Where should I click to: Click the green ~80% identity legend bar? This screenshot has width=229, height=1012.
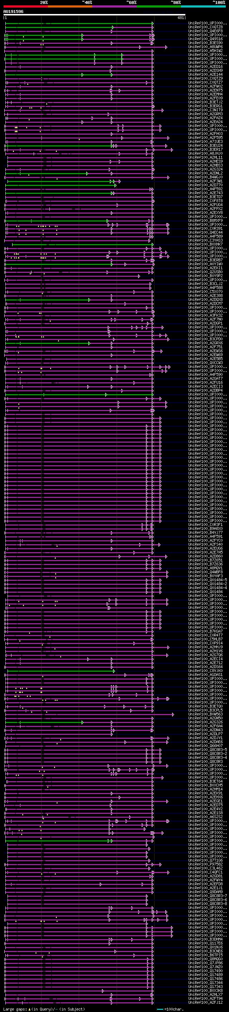pyautogui.click(x=159, y=7)
